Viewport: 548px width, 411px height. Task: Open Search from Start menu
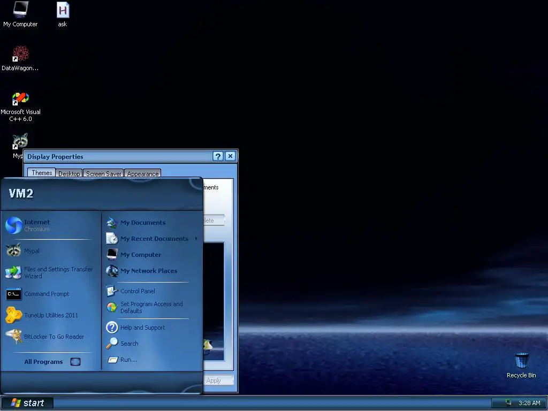[151, 344]
